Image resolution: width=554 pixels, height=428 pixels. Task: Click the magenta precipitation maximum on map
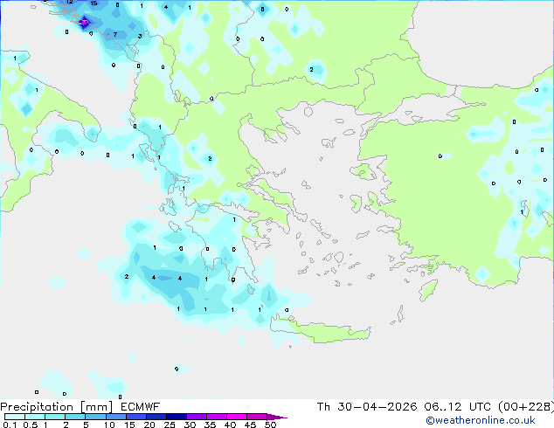click(x=84, y=23)
